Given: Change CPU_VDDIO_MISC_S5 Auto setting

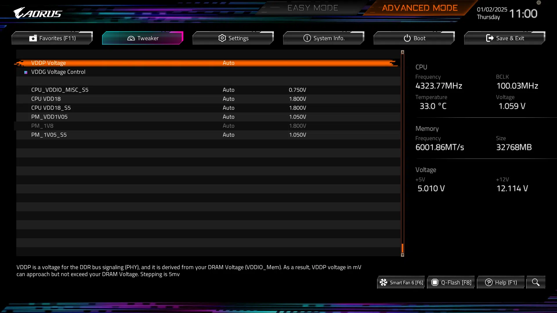Looking at the screenshot, I should tap(229, 90).
